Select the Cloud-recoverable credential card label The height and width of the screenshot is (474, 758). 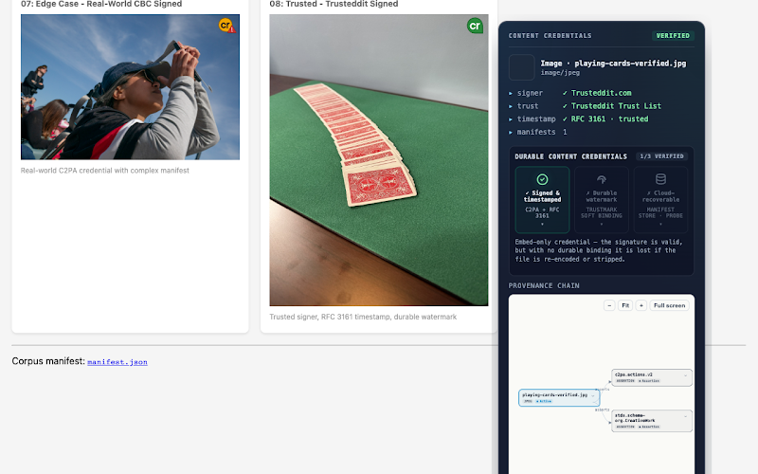[660, 196]
